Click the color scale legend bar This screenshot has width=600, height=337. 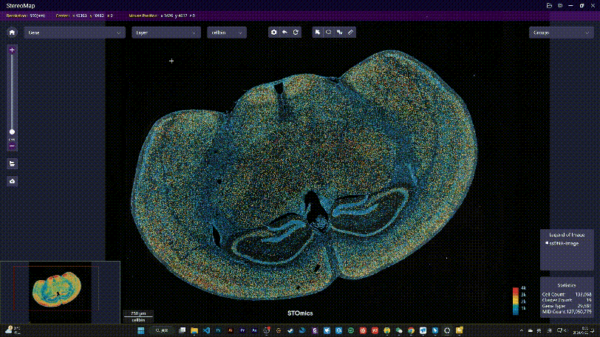tap(516, 301)
